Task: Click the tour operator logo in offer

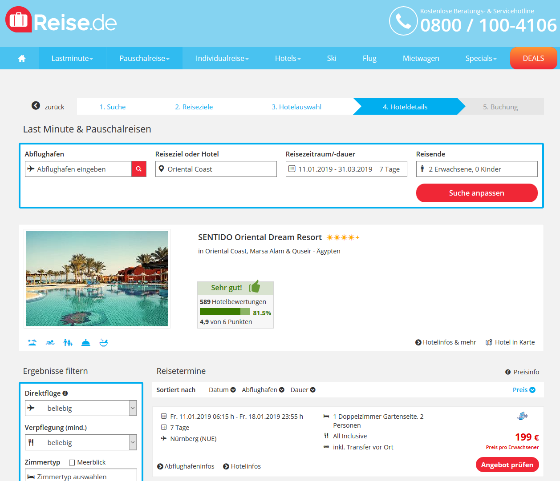Action: click(x=522, y=416)
